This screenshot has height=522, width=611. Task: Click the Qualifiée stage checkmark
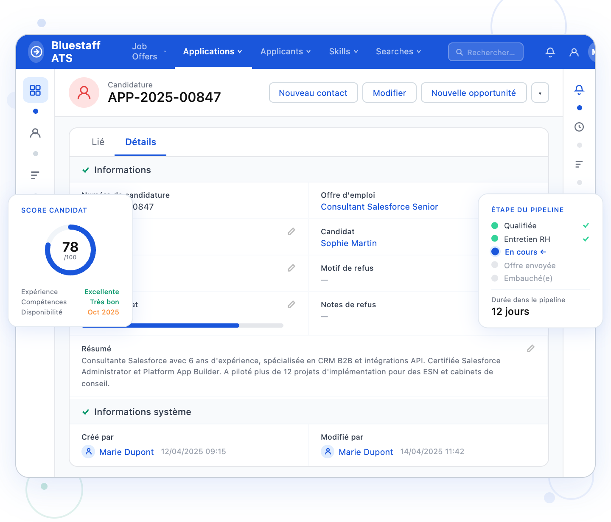pos(586,225)
